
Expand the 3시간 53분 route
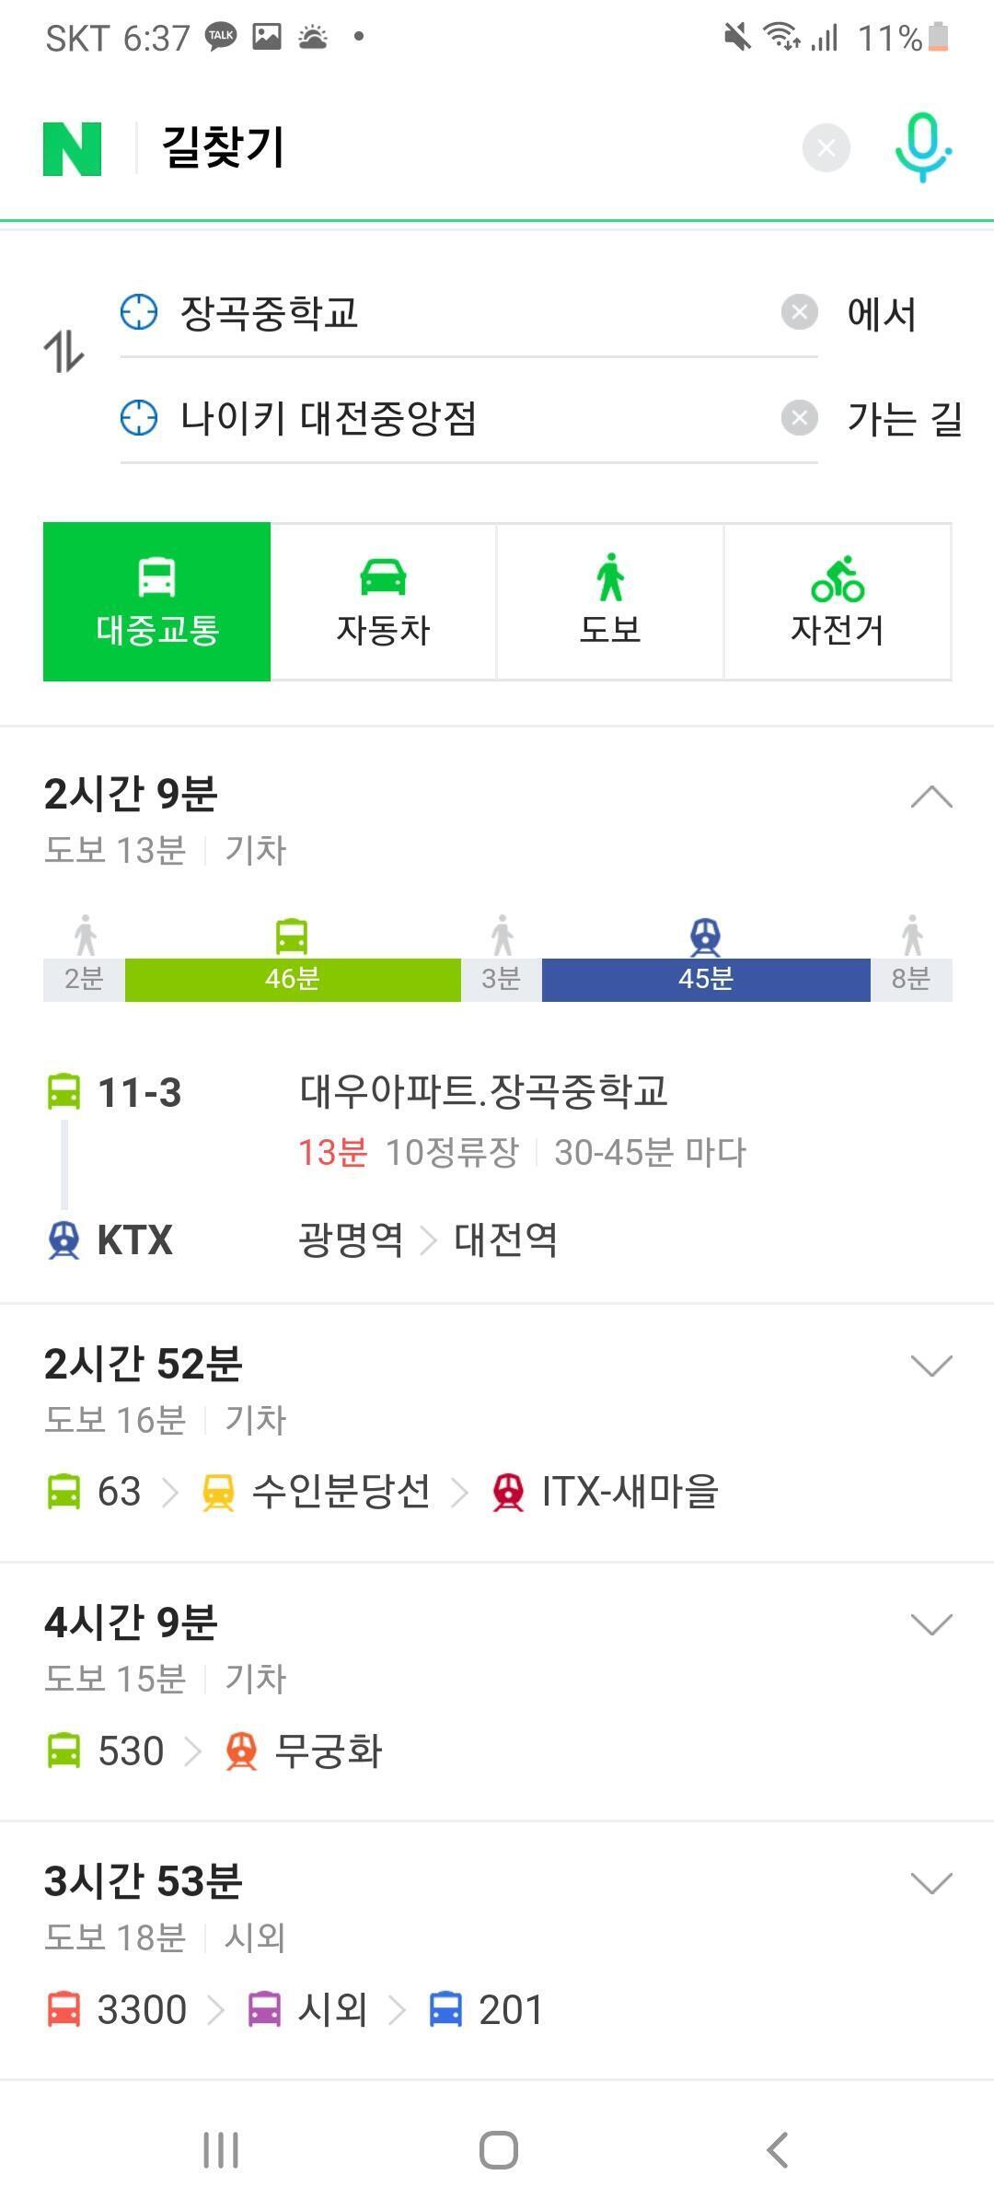click(930, 1883)
